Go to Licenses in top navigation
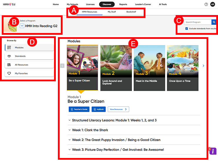 tap(90, 4)
